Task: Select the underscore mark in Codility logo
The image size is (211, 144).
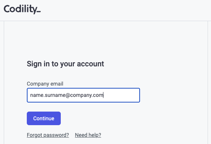Action: [x=39, y=12]
